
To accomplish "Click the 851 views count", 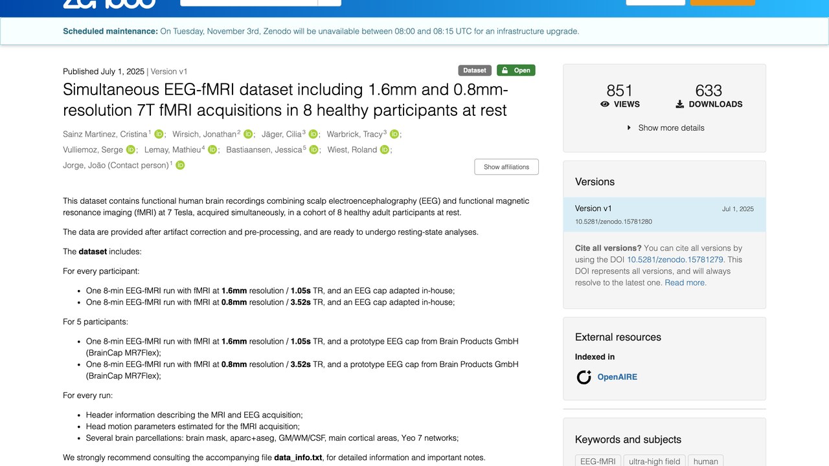I will click(x=620, y=91).
